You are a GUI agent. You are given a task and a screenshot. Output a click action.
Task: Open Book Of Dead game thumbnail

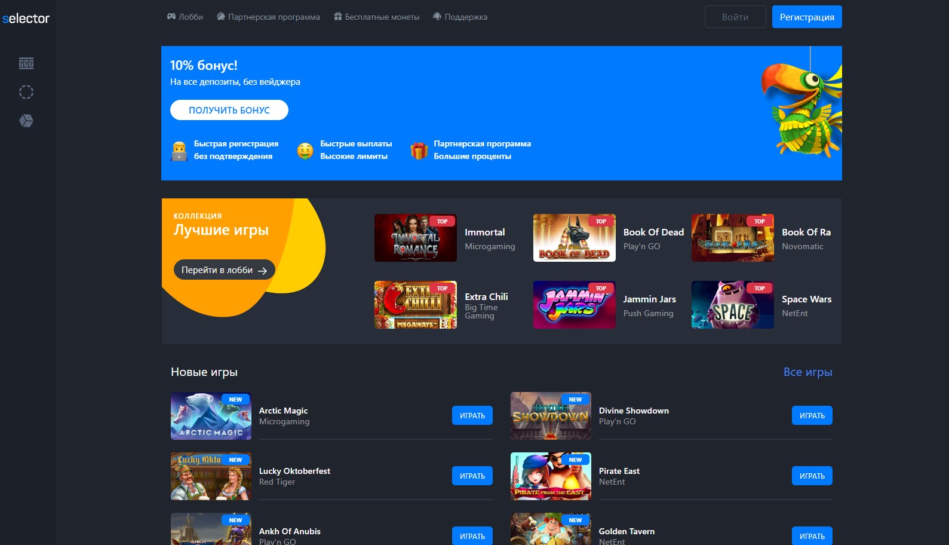575,238
